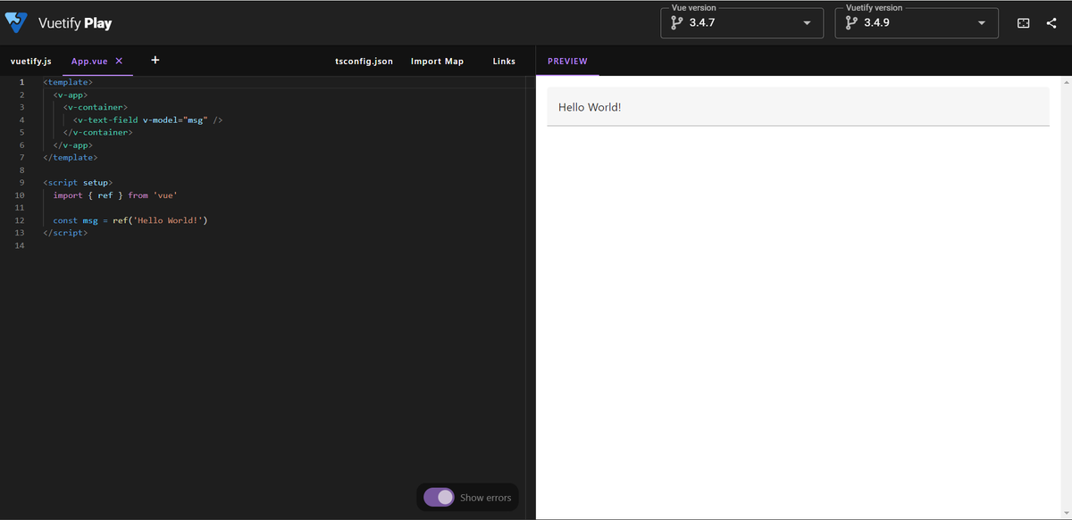Click the Show errors label text
1072x520 pixels.
[485, 498]
